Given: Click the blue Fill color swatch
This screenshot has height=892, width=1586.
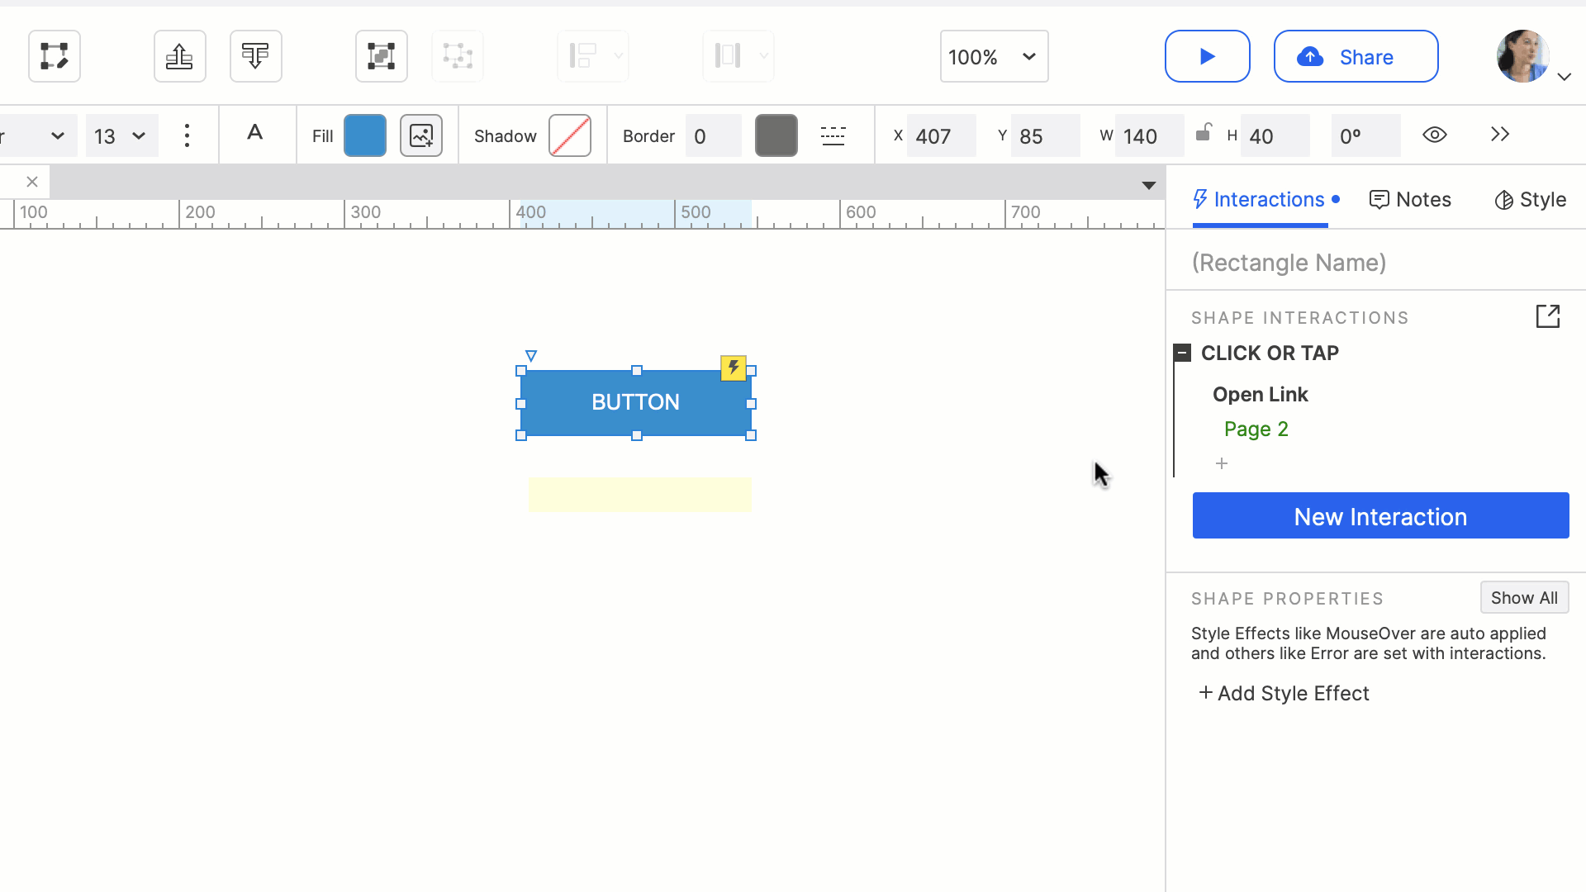Looking at the screenshot, I should point(364,135).
